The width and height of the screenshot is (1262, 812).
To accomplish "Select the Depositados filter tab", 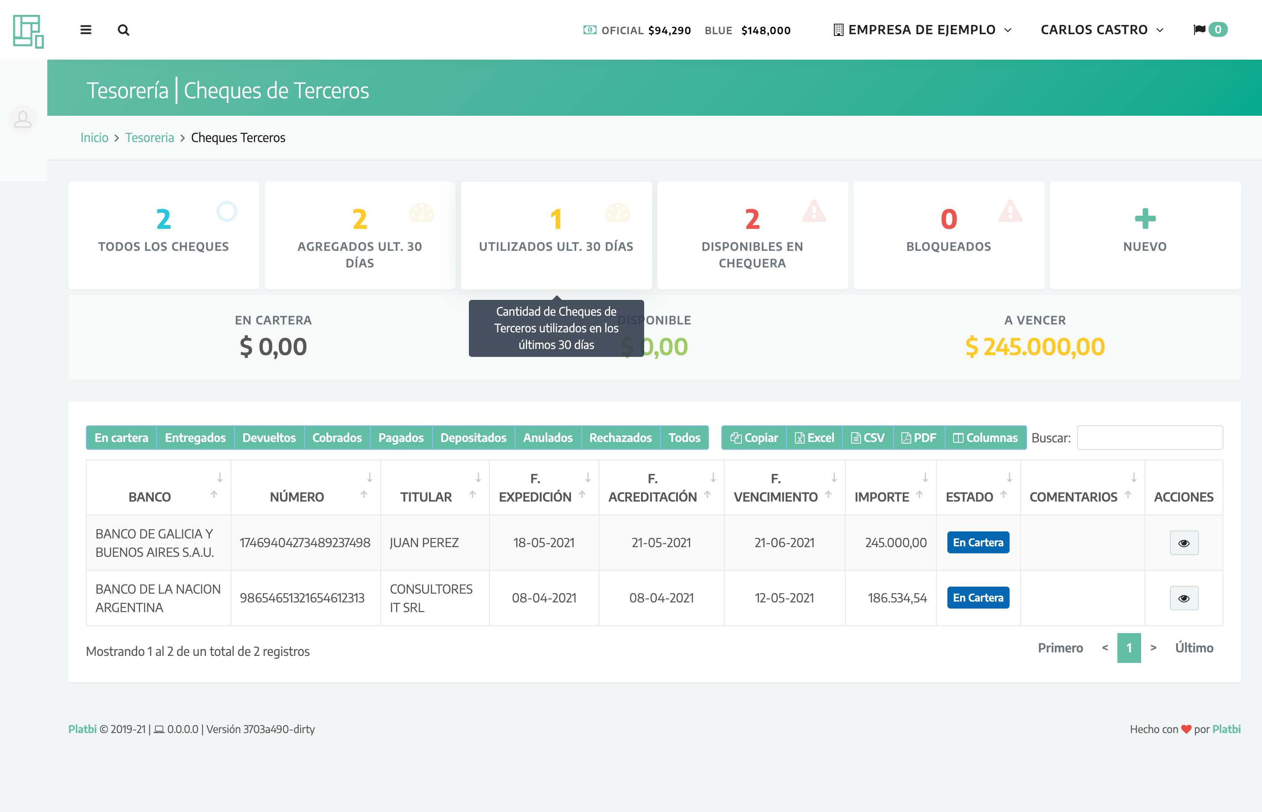I will (473, 438).
